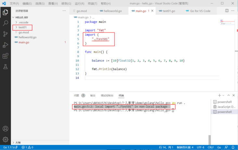Click errors and warnings status indicator
This screenshot has height=150, width=238.
27,147
